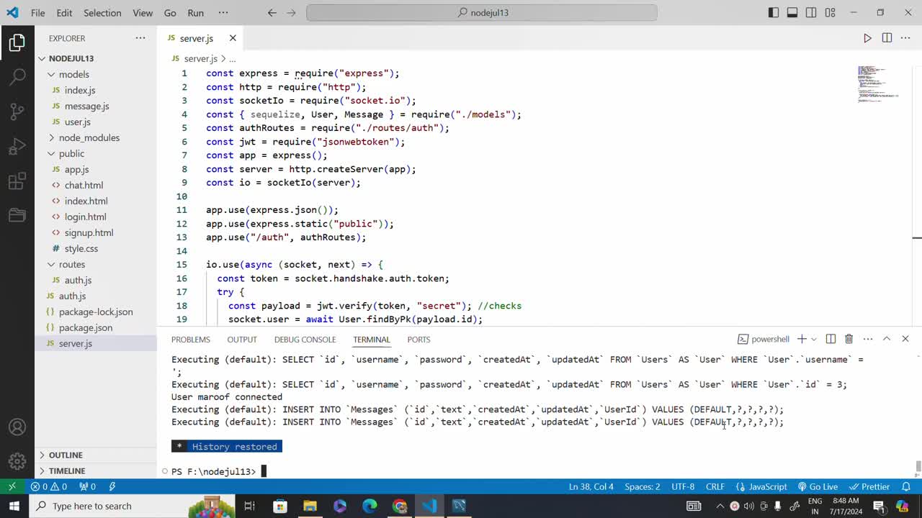
Task: Open notifications bell in status bar
Action: coord(906,486)
